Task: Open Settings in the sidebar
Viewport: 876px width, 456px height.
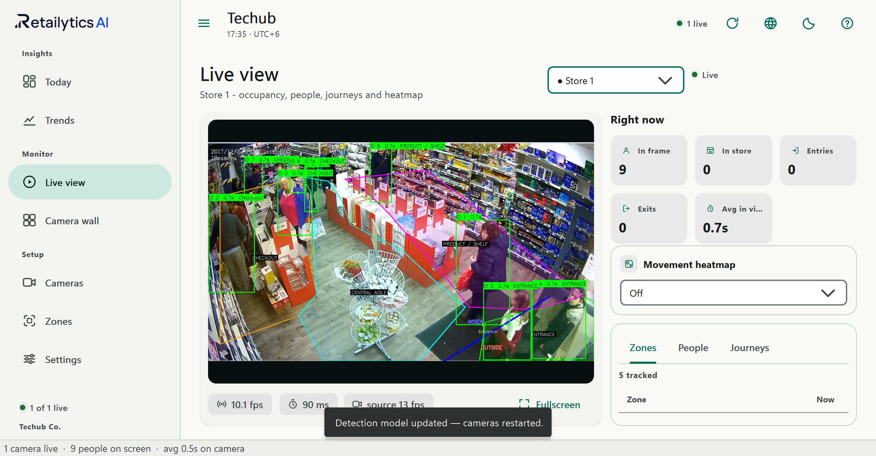Action: [x=90, y=360]
